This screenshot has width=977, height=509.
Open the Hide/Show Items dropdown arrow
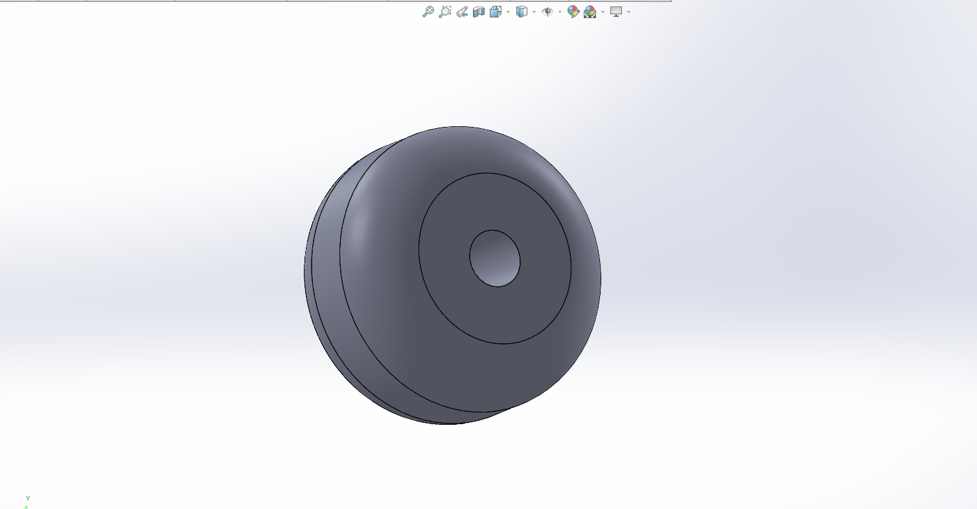click(x=560, y=12)
